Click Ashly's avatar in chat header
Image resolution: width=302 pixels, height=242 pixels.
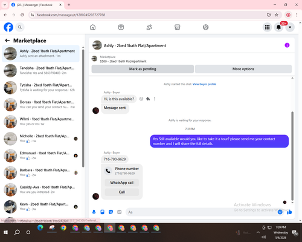click(x=97, y=45)
